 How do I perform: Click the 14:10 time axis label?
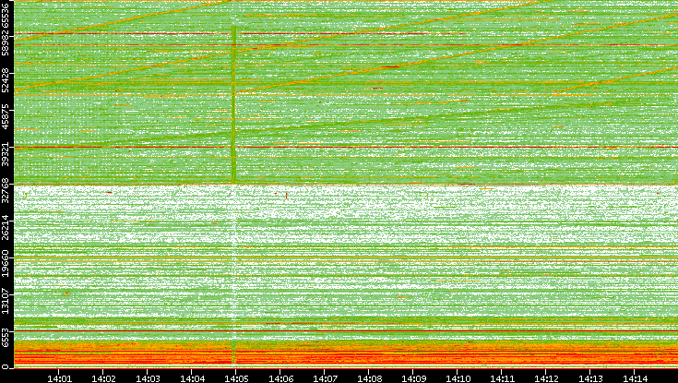click(x=458, y=378)
